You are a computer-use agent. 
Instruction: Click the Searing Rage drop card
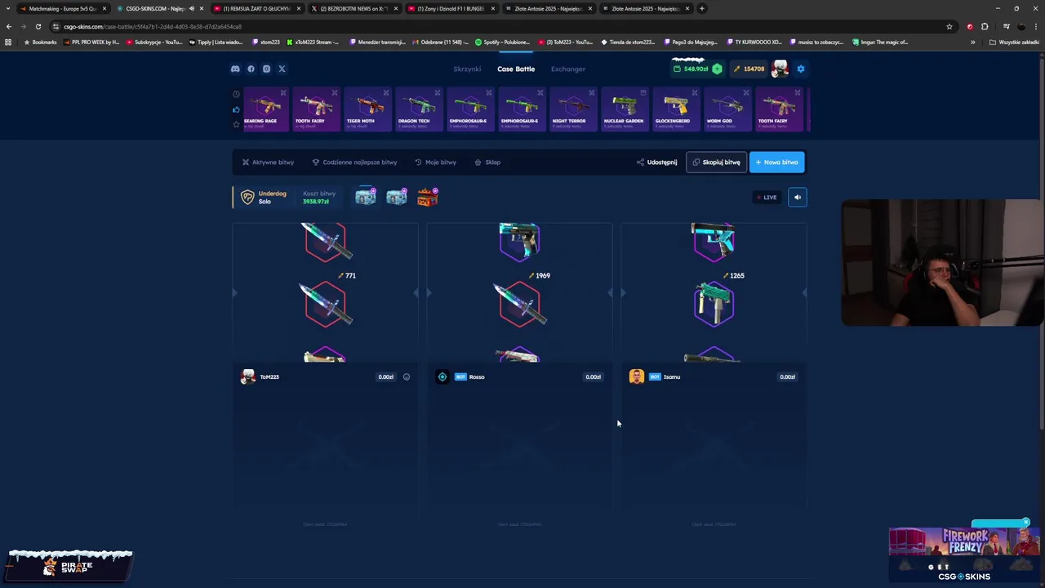[x=265, y=109]
